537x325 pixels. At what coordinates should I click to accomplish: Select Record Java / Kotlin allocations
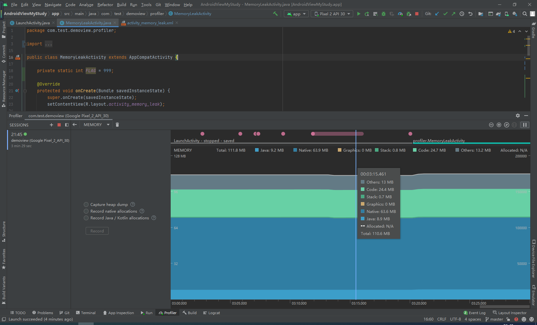click(86, 218)
